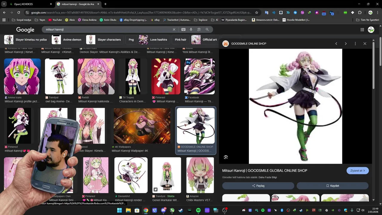This screenshot has width=382, height=215.
Task: Open the Daha Fazla Bilgi link
Action: [268, 177]
